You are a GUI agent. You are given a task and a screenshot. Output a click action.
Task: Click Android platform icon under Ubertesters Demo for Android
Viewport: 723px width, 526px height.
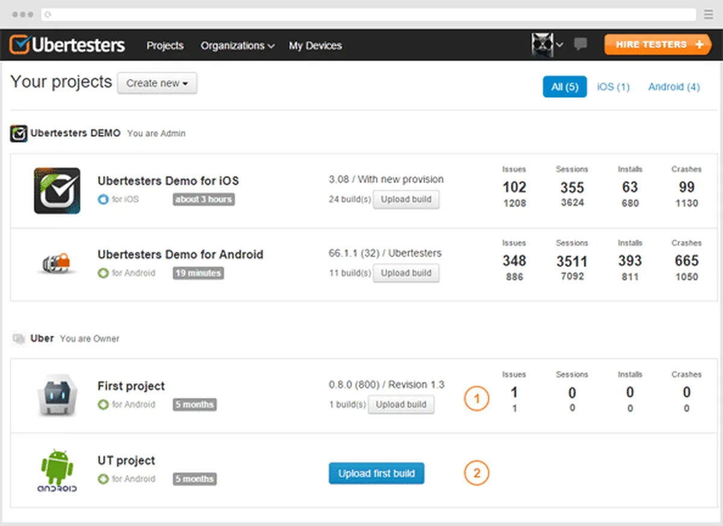point(103,273)
